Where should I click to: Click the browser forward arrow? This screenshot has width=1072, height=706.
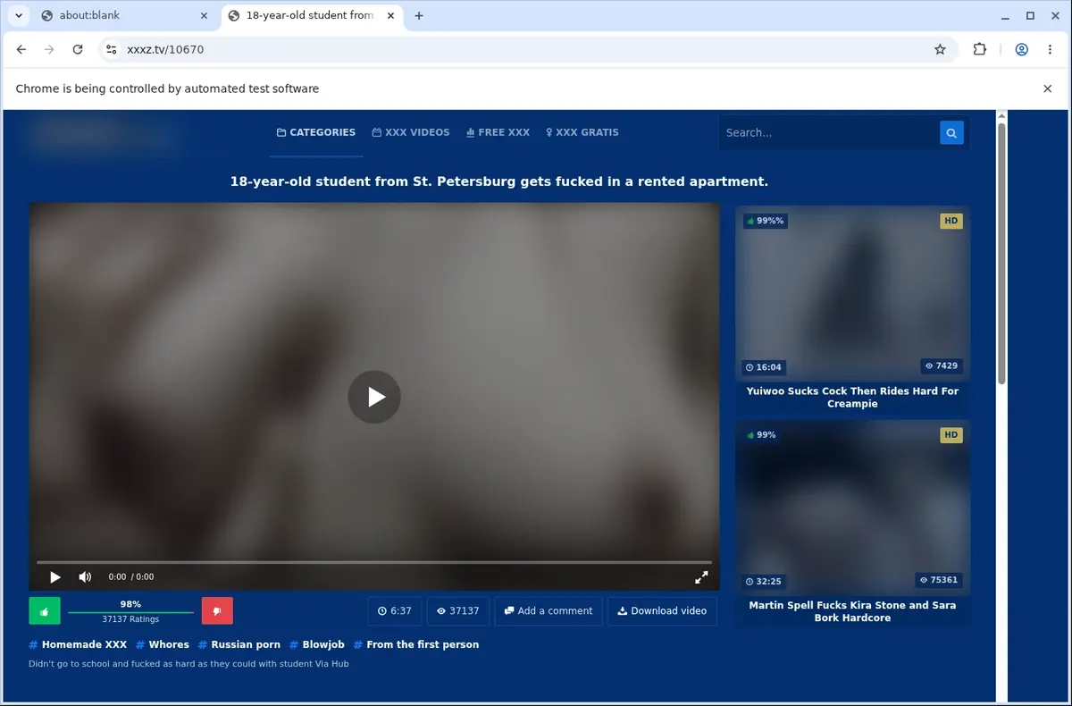pos(49,50)
